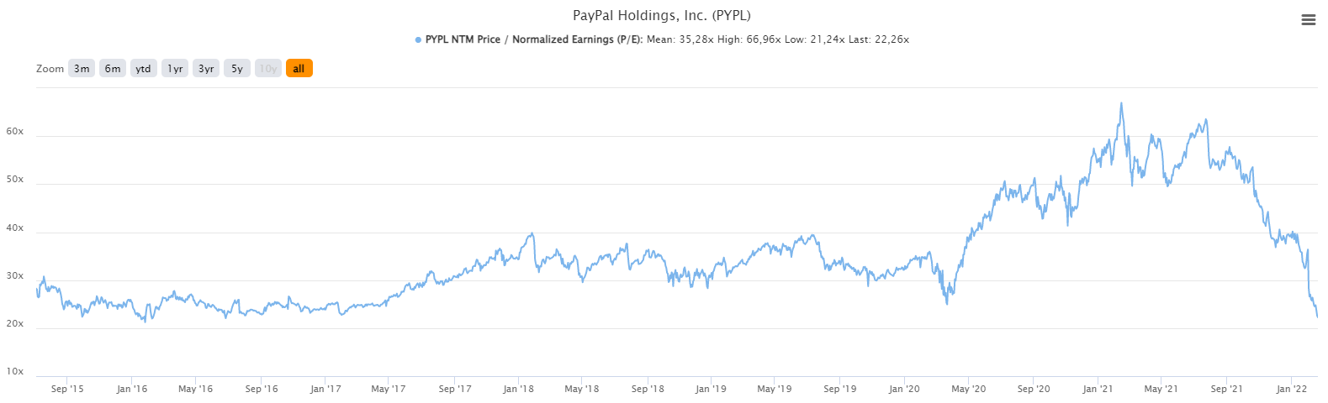Viewport: 1328px width, 403px height.
Task: Click the blue PYPL legend marker dot
Action: point(418,39)
